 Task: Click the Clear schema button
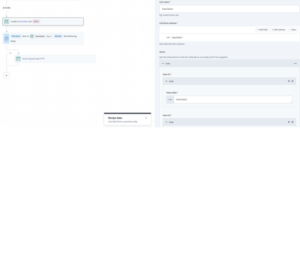pos(292,29)
